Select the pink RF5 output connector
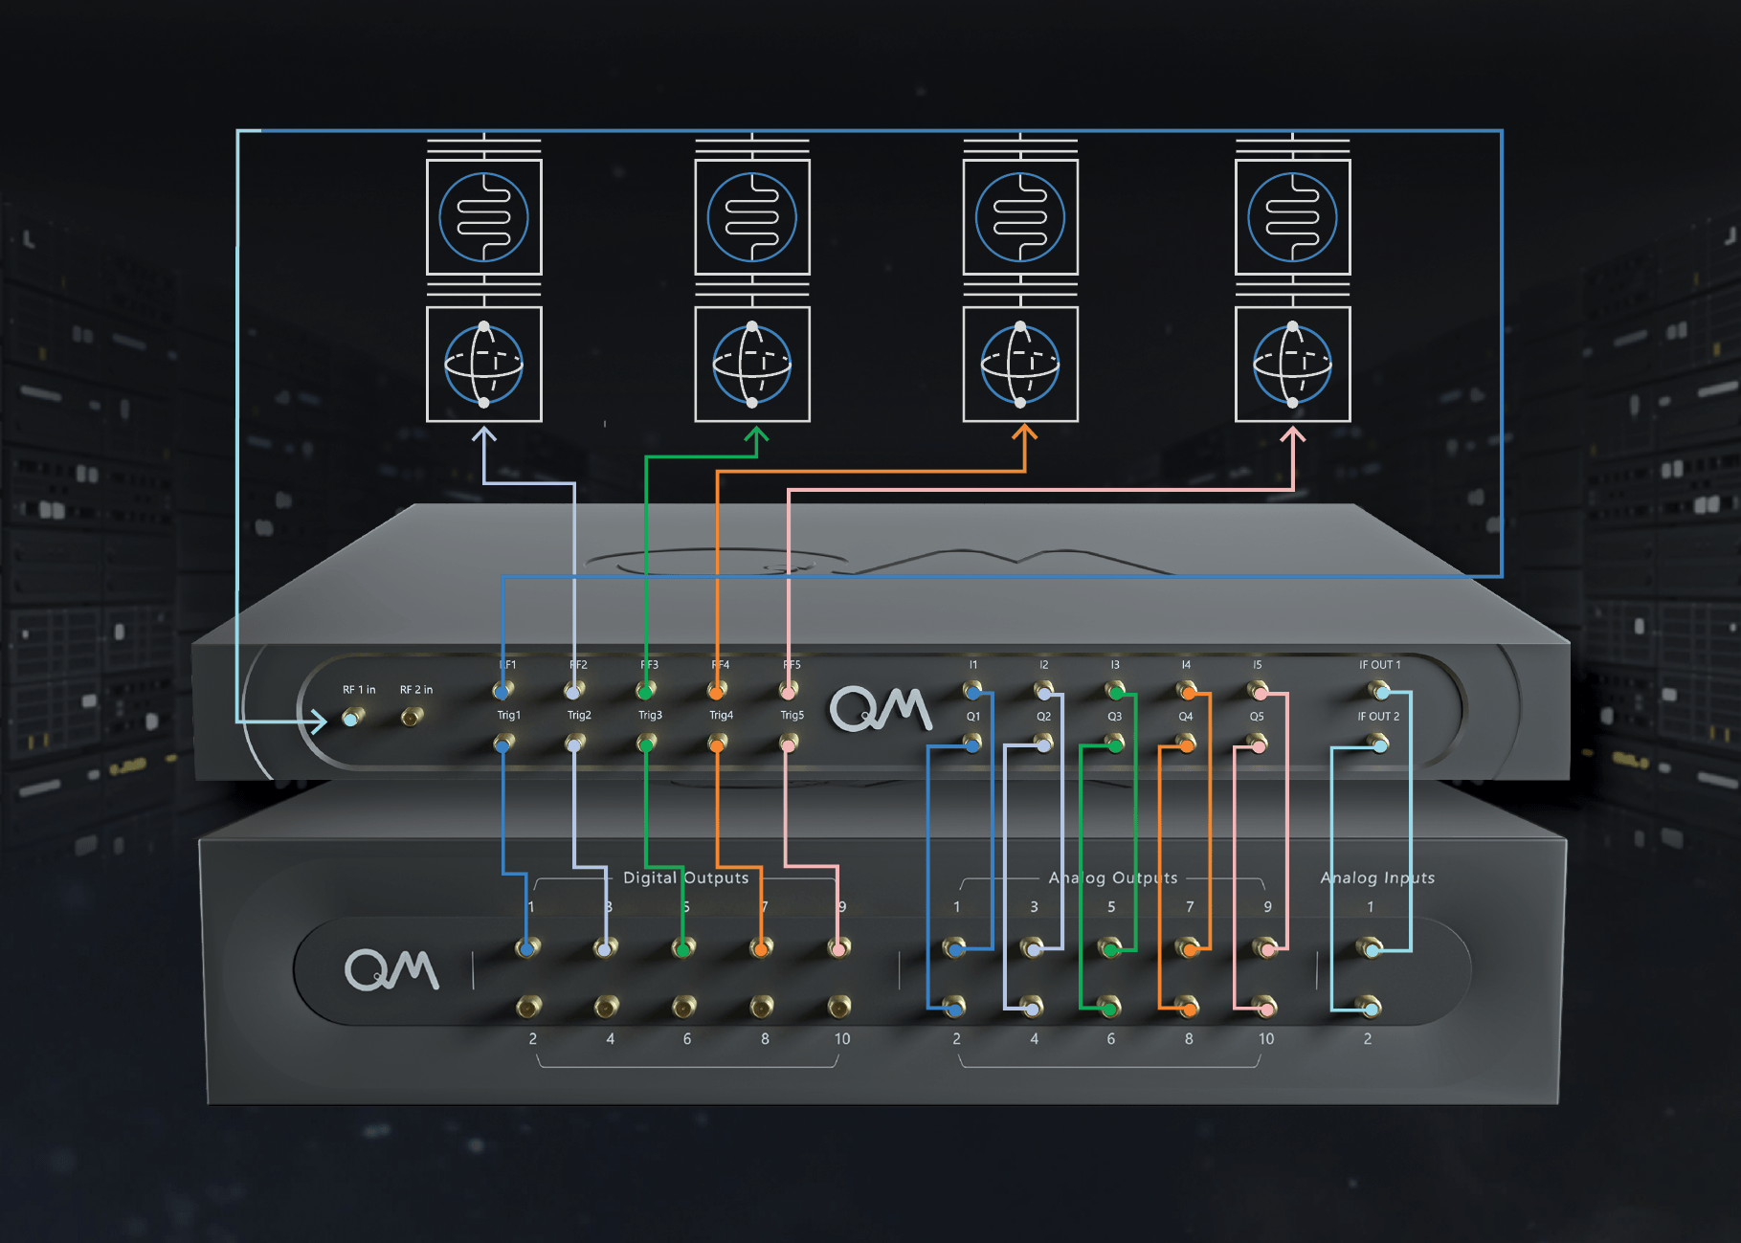 tap(788, 690)
